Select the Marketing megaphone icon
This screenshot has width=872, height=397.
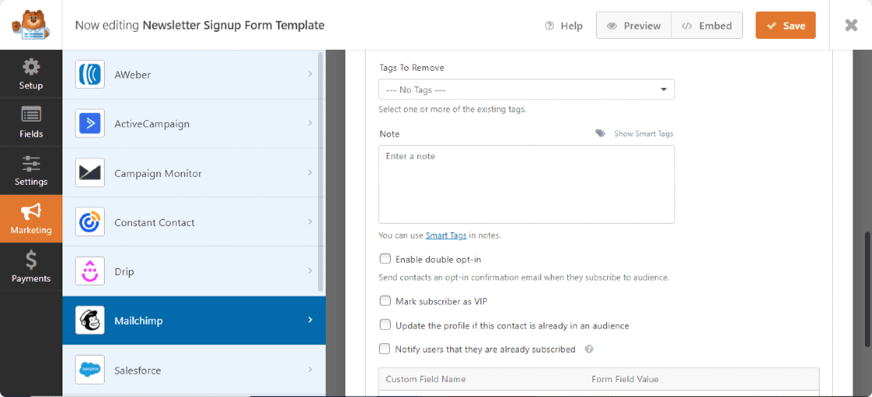point(30,212)
